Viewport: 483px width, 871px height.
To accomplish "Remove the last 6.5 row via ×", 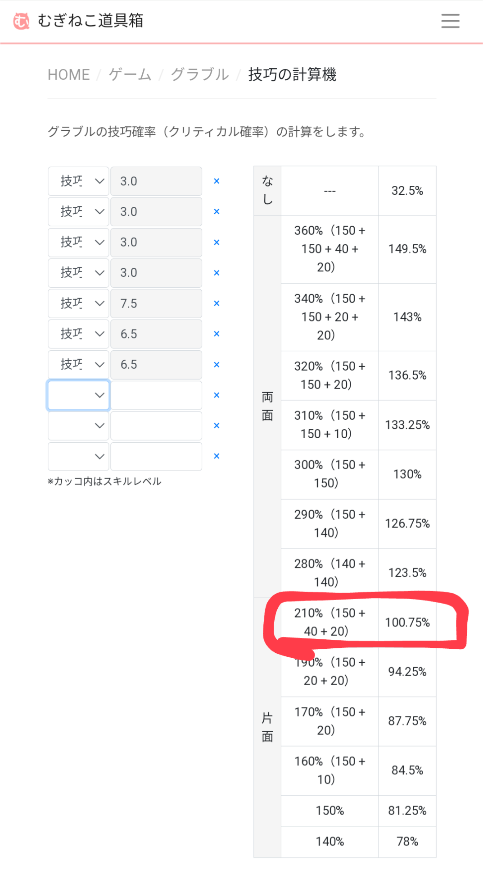I will [217, 365].
